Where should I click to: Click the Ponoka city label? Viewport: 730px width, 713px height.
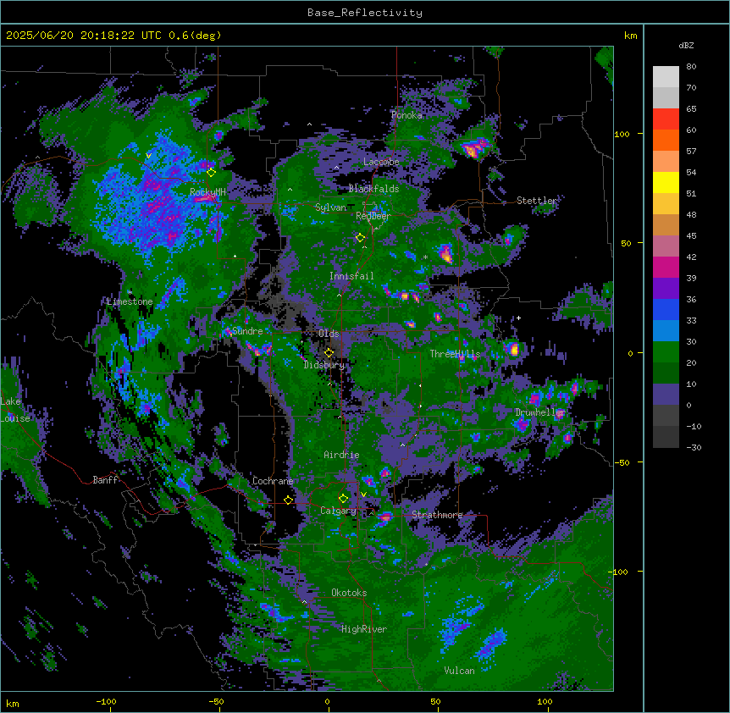406,115
